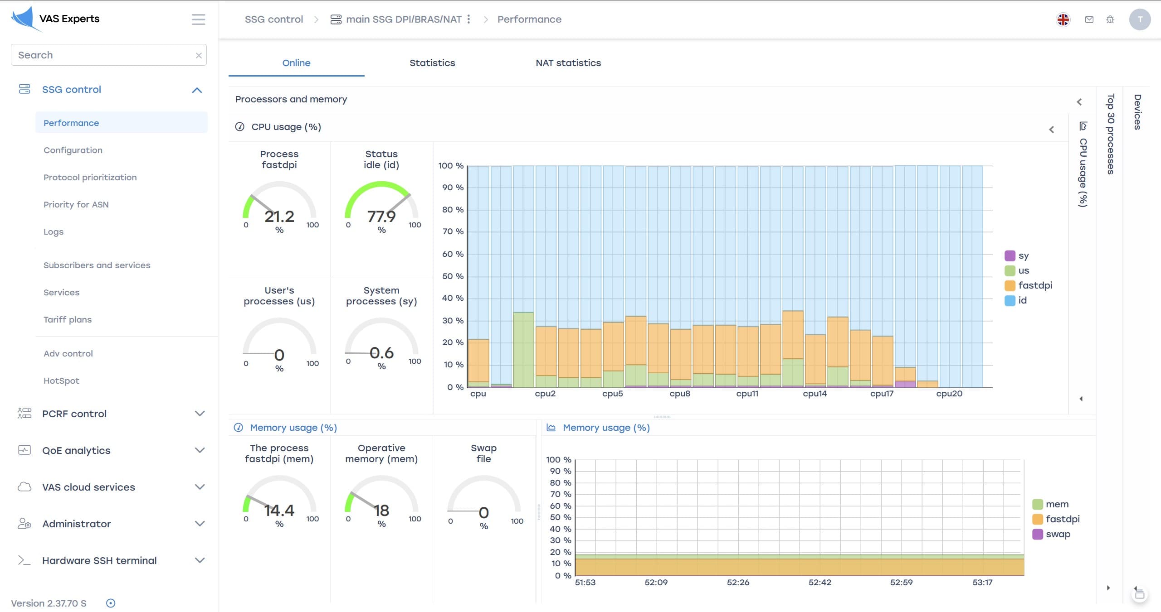The image size is (1161, 612).
Task: Collapse the Processors and memory panel
Action: [x=1079, y=102]
